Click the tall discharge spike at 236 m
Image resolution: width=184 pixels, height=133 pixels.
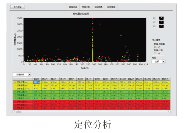[x=93, y=38]
